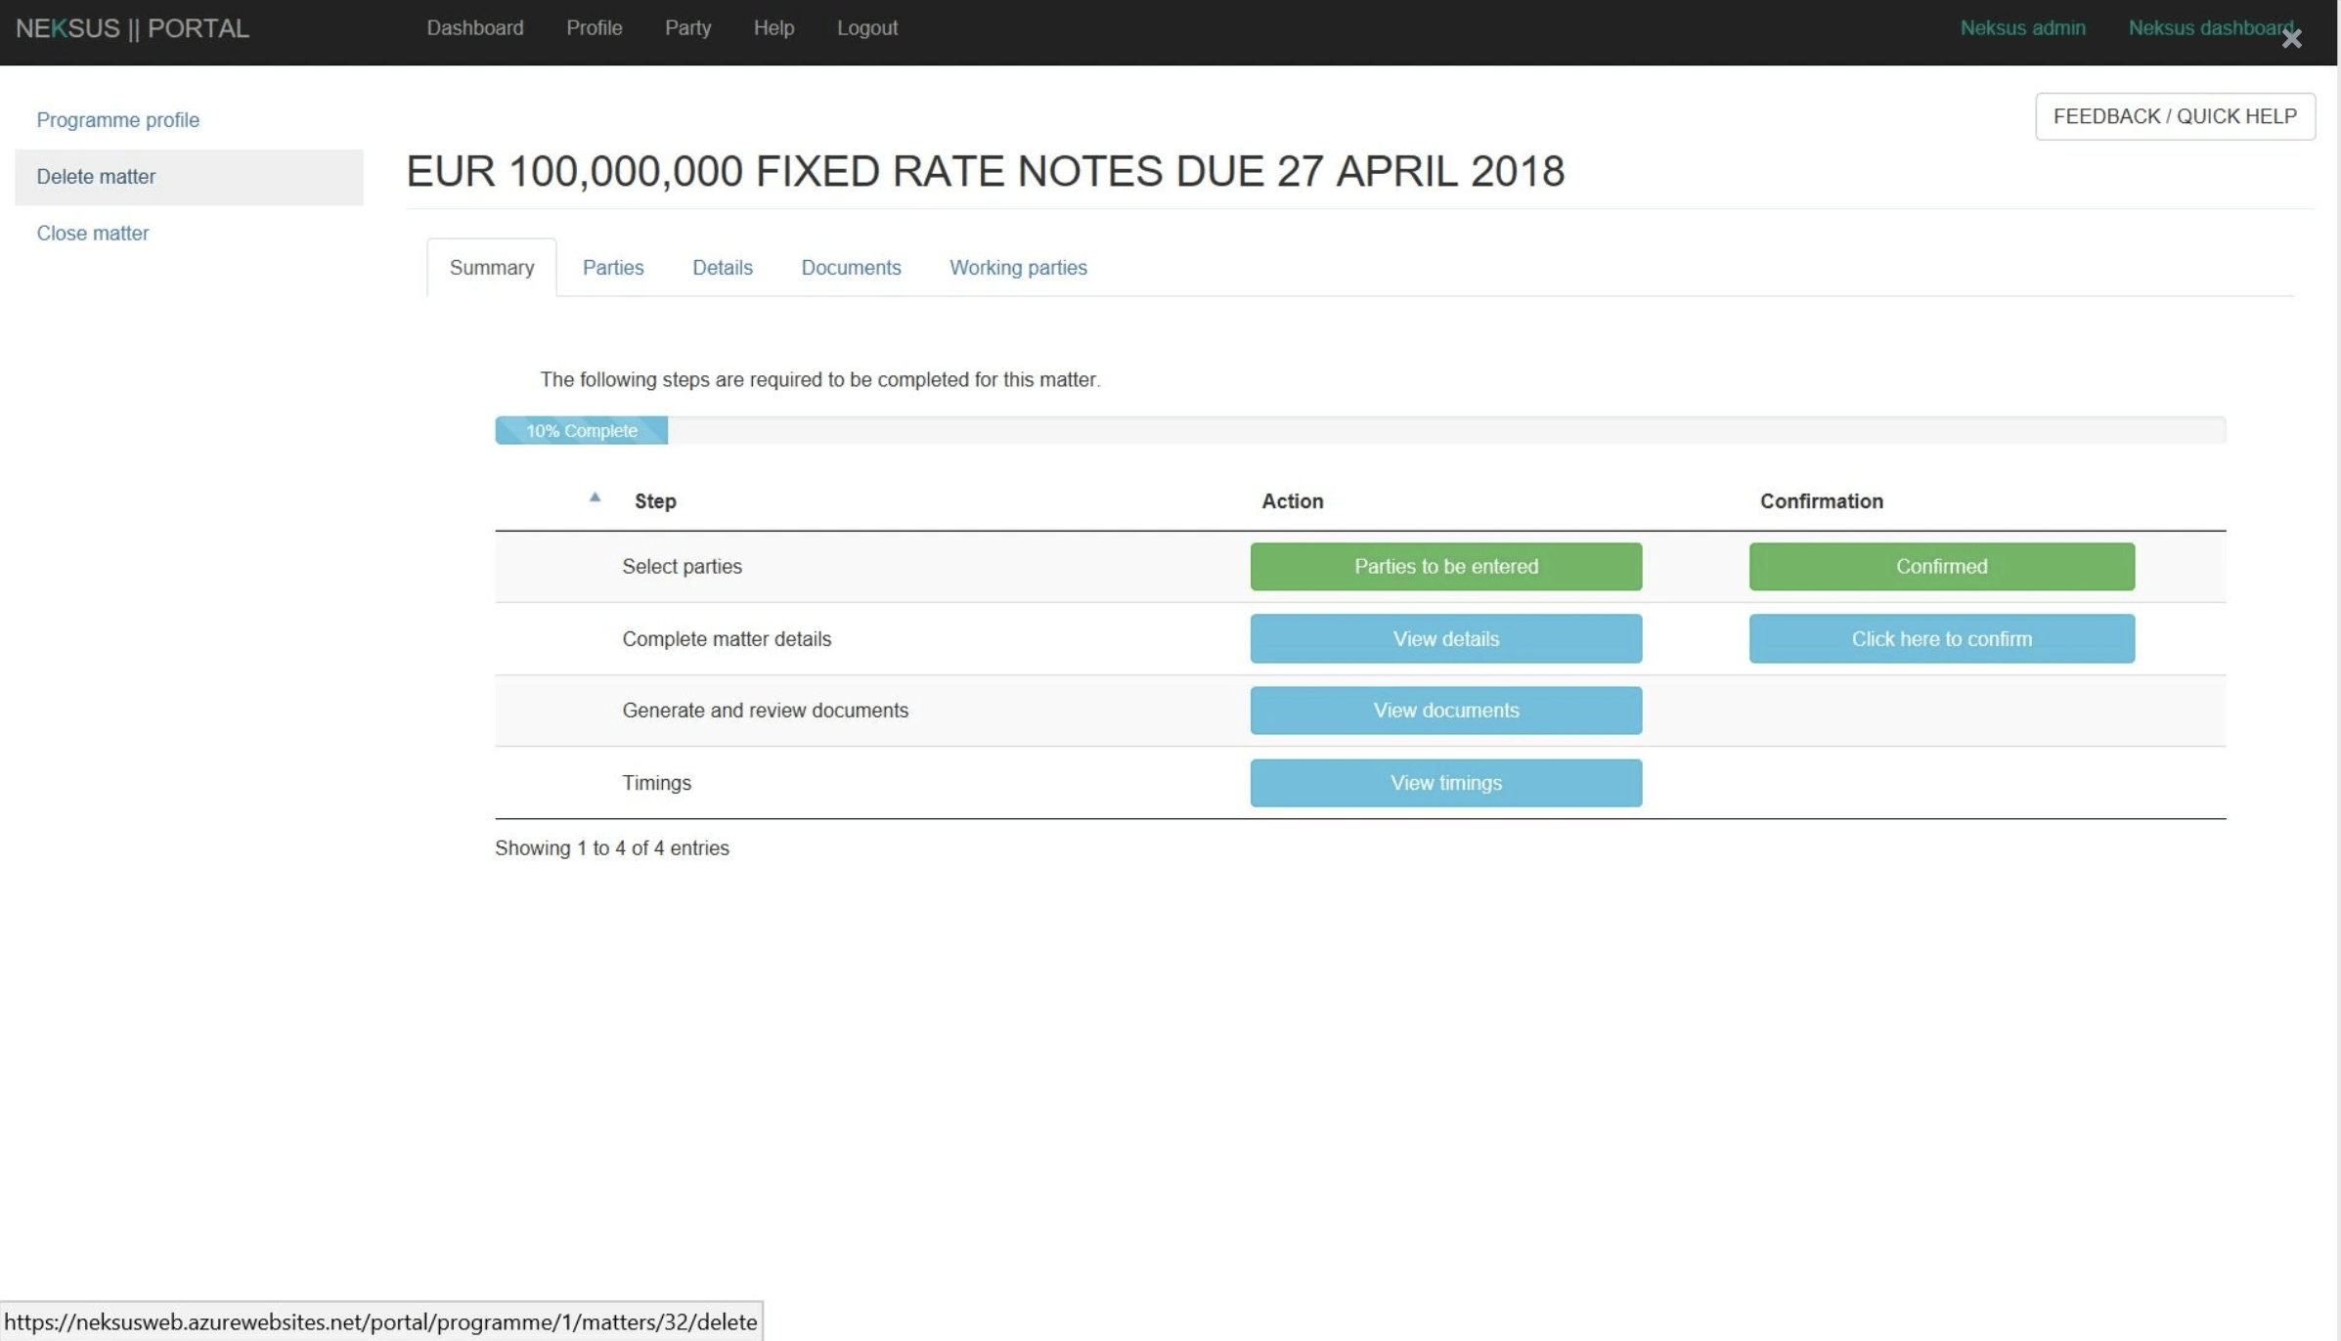Image resolution: width=2341 pixels, height=1341 pixels.
Task: Sort by the Action column header
Action: 1292,501
